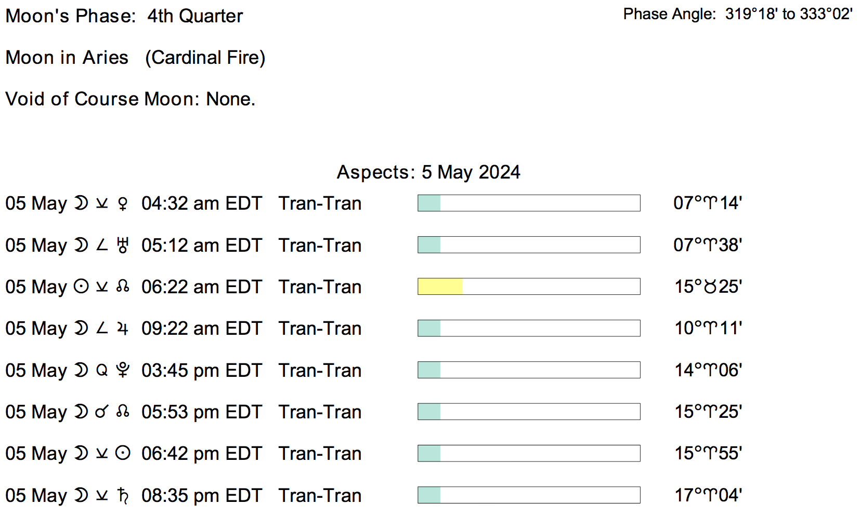Click the Aspects: 5 May 2024 heading
The height and width of the screenshot is (518, 861).
(x=428, y=172)
